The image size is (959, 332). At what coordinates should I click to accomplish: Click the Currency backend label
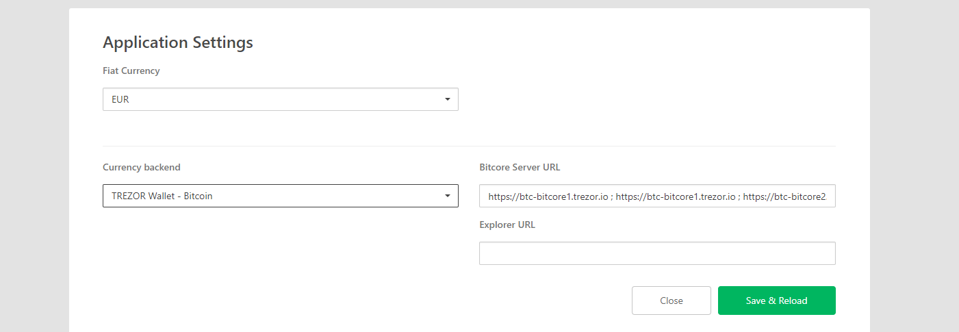click(142, 167)
